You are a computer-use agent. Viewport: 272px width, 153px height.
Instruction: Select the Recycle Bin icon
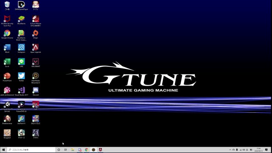(x=7, y=6)
